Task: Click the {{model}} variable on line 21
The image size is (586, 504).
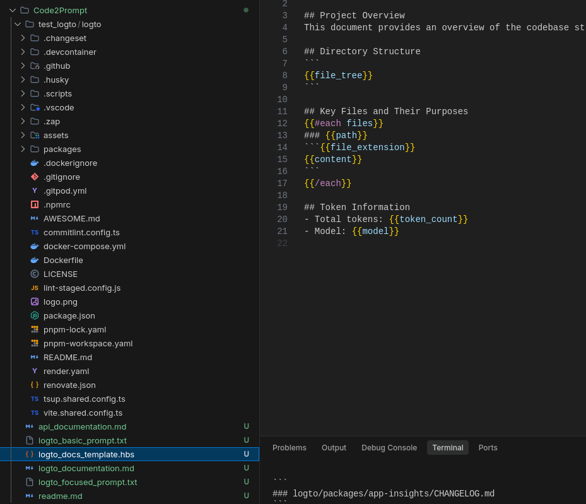Action: coord(375,231)
